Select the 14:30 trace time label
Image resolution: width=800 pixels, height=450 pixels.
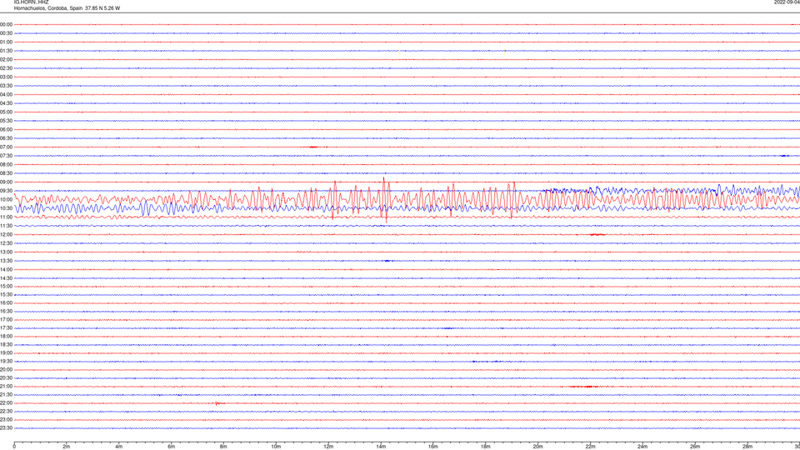(x=6, y=278)
